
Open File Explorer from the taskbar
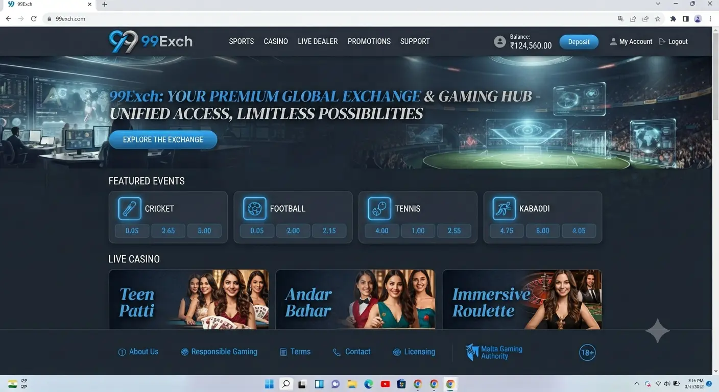(x=351, y=384)
